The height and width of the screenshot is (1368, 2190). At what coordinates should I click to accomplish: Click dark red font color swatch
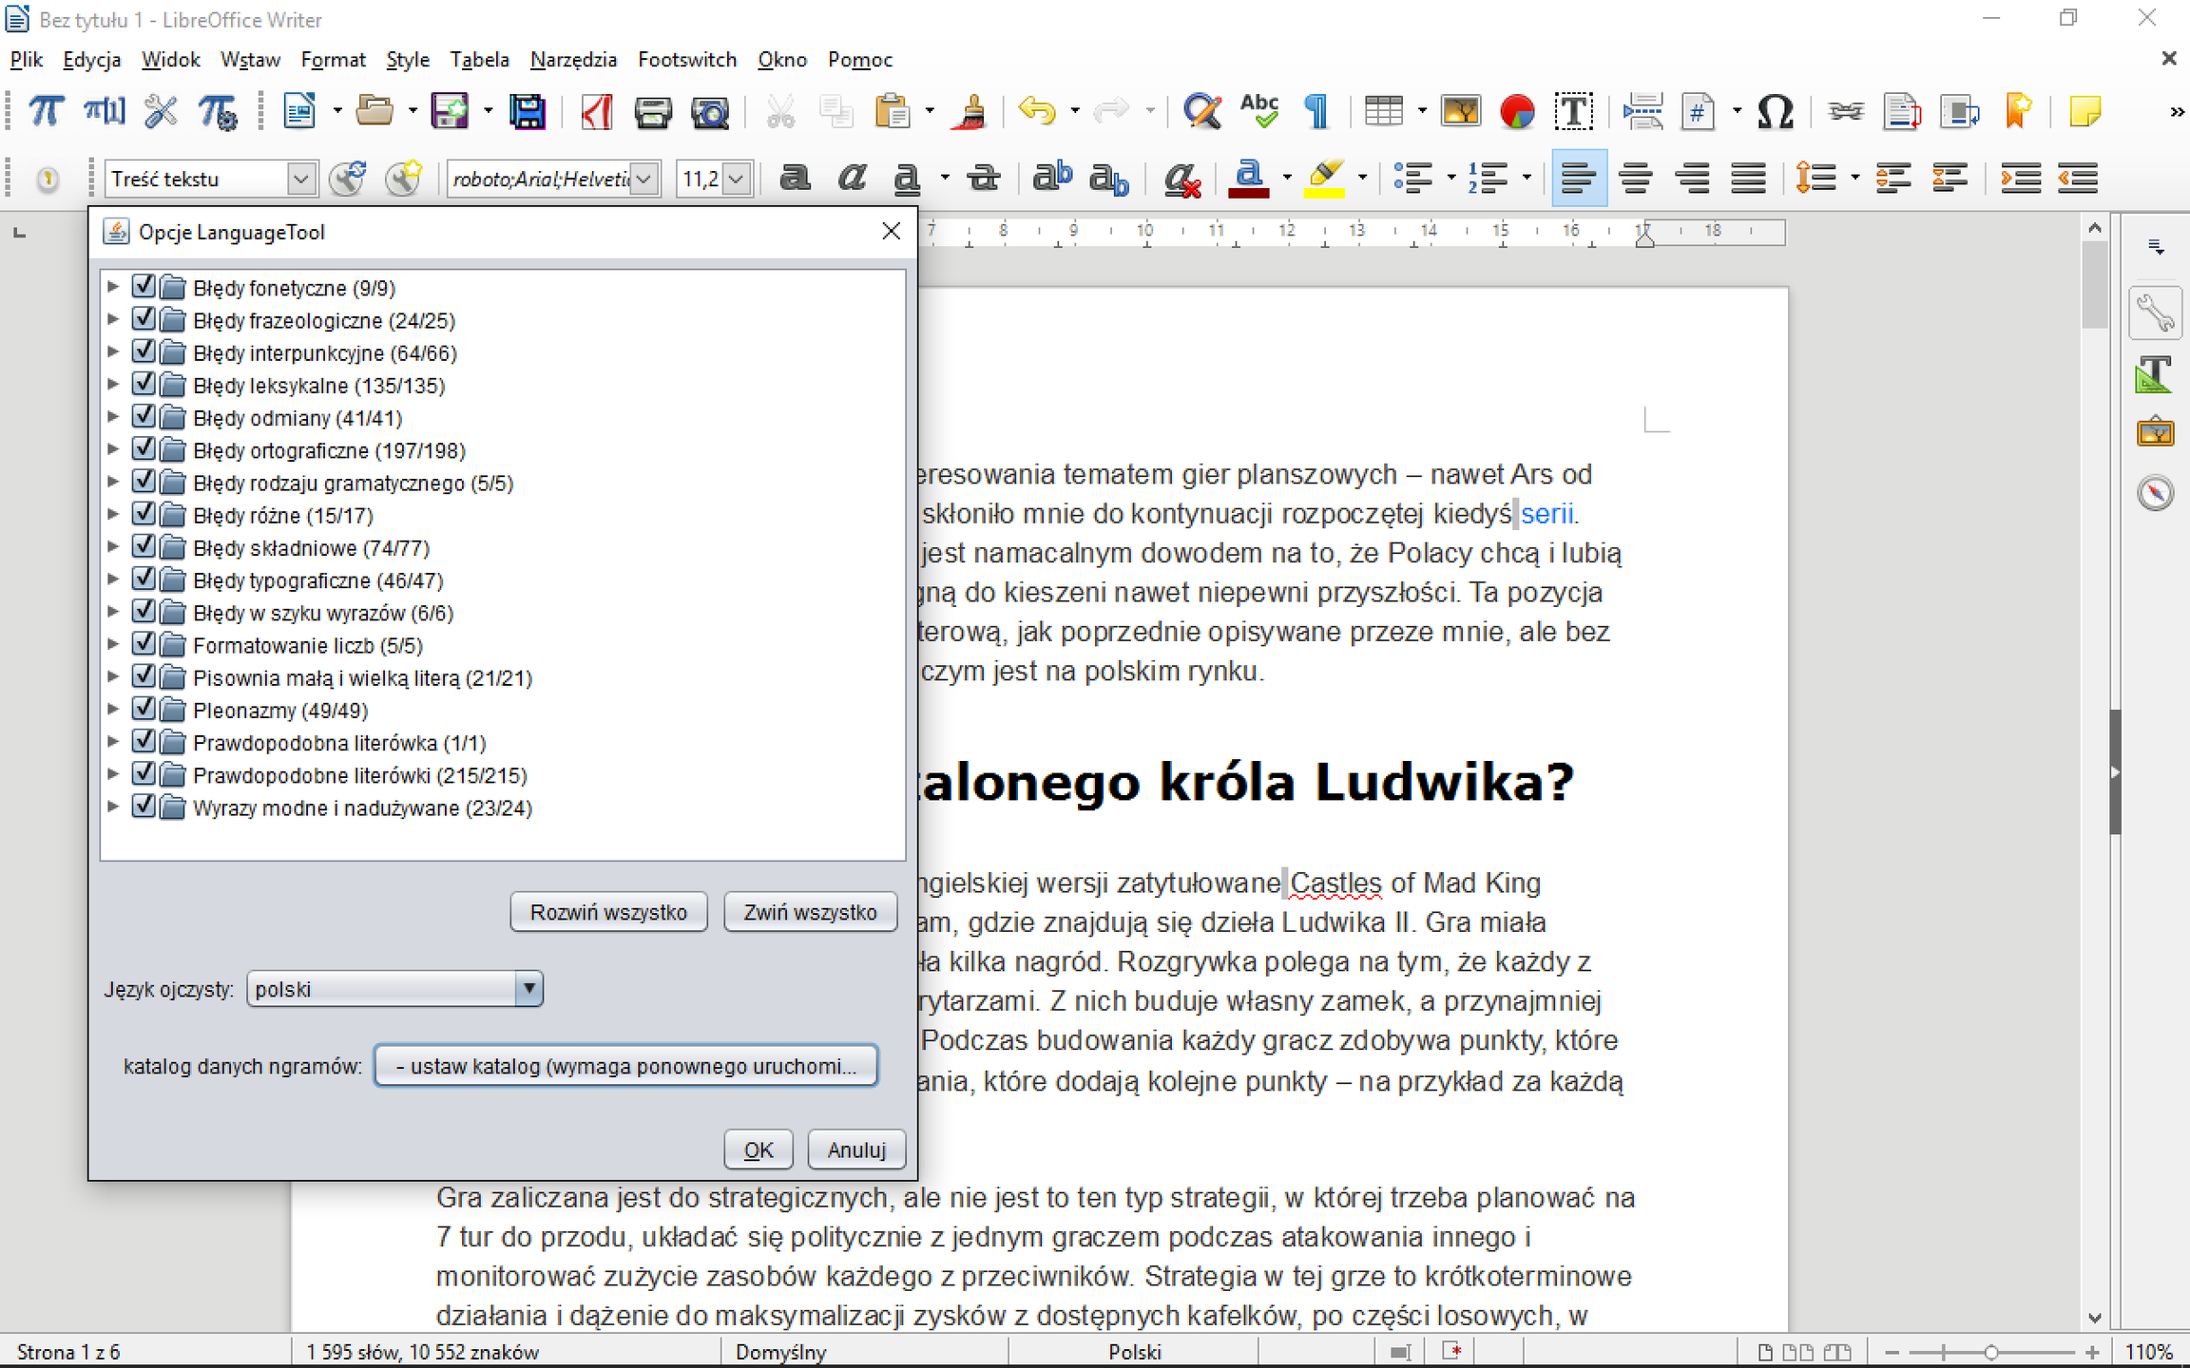[1249, 192]
